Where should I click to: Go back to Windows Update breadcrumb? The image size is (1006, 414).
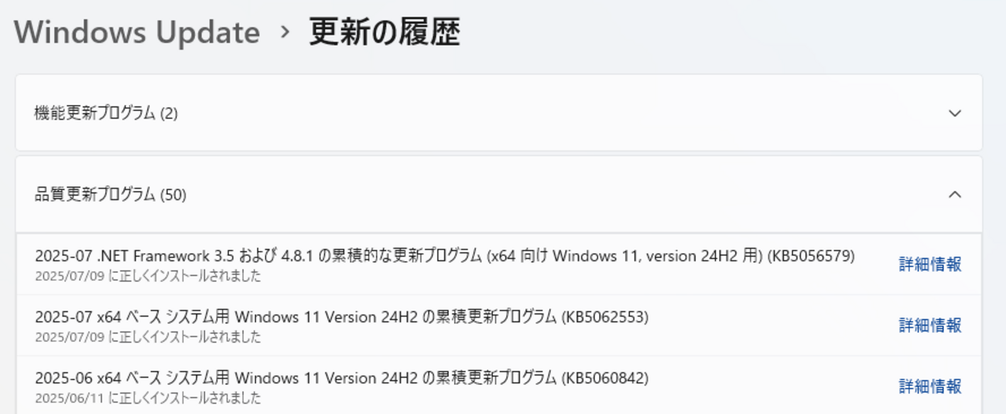coord(136,32)
